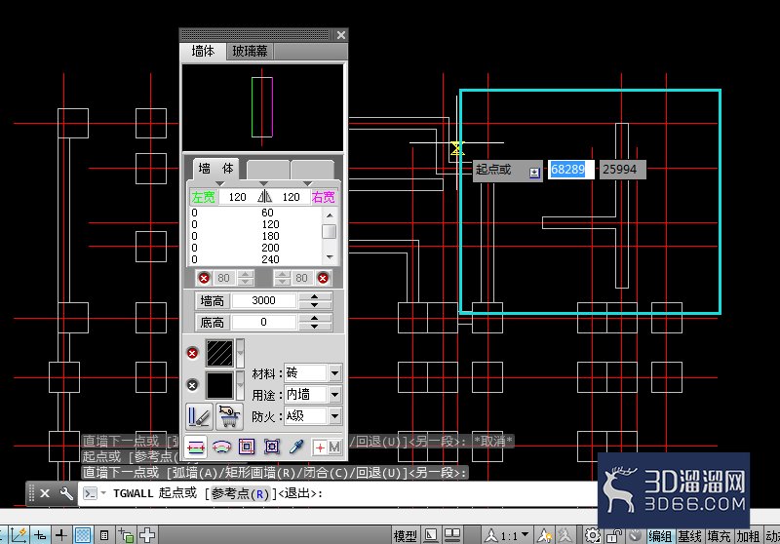780x544 pixels.
Task: Click the wall height 3000 field
Action: click(263, 300)
